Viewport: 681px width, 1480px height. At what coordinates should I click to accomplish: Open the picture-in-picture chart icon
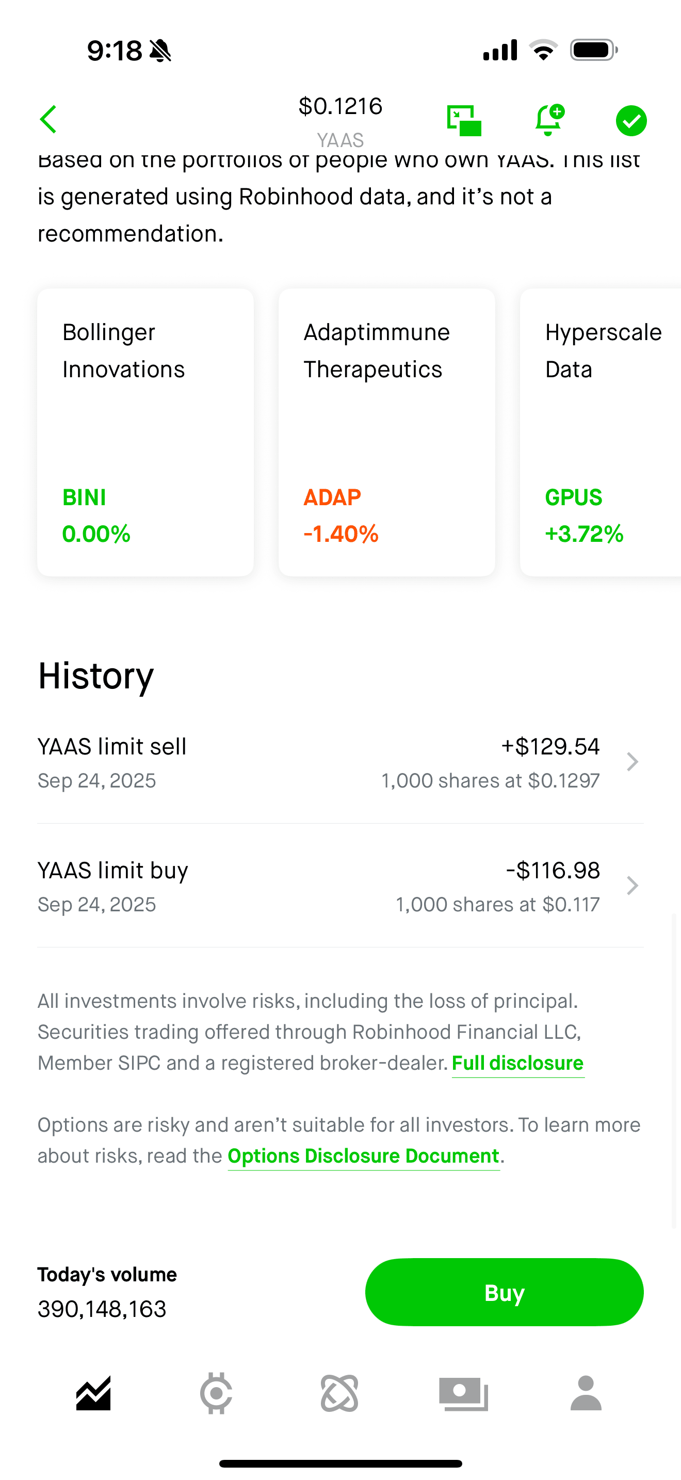464,121
